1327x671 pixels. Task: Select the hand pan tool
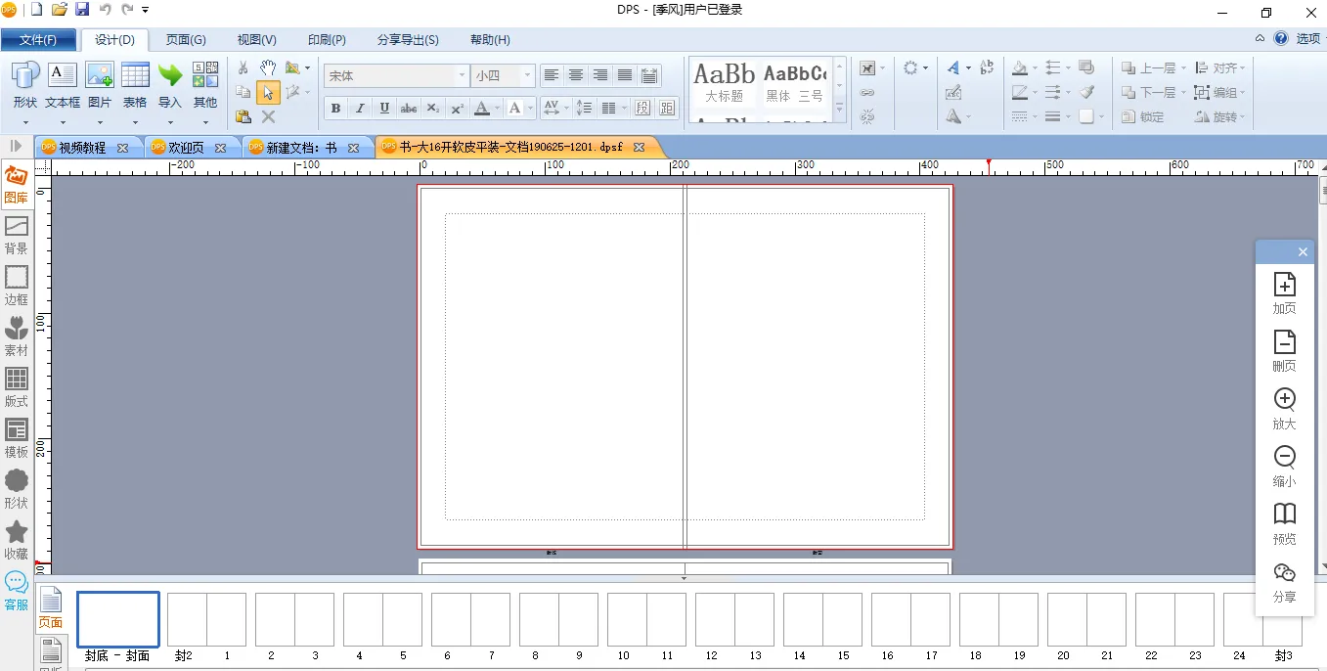[268, 67]
